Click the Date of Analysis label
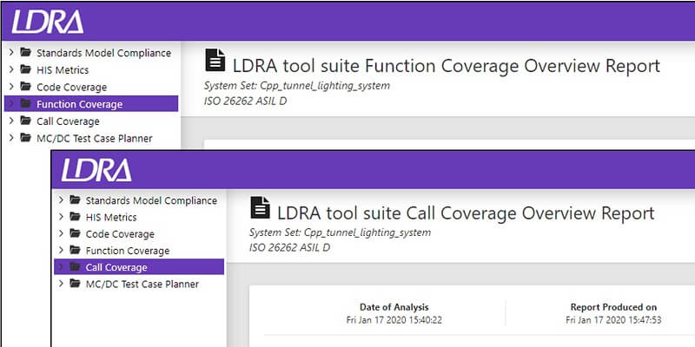The width and height of the screenshot is (695, 347). (x=394, y=307)
